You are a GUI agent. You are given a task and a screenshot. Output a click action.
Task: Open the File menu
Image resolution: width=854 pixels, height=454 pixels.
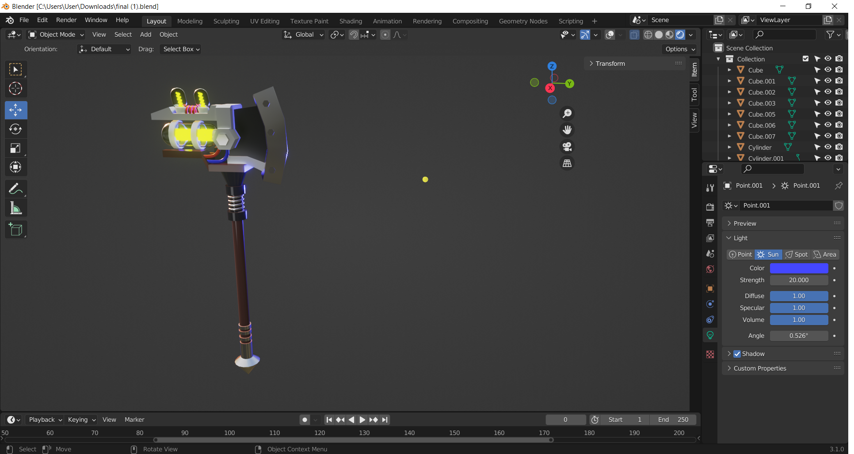24,20
